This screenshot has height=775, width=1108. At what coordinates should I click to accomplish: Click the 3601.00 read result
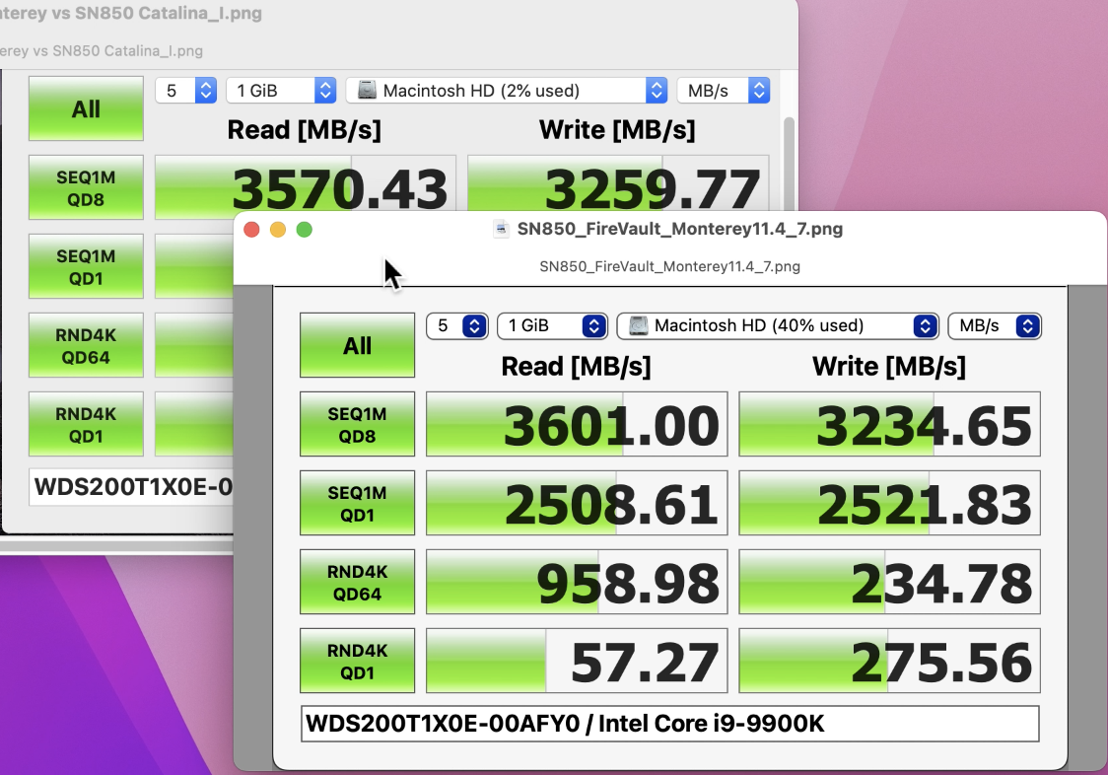coord(577,424)
